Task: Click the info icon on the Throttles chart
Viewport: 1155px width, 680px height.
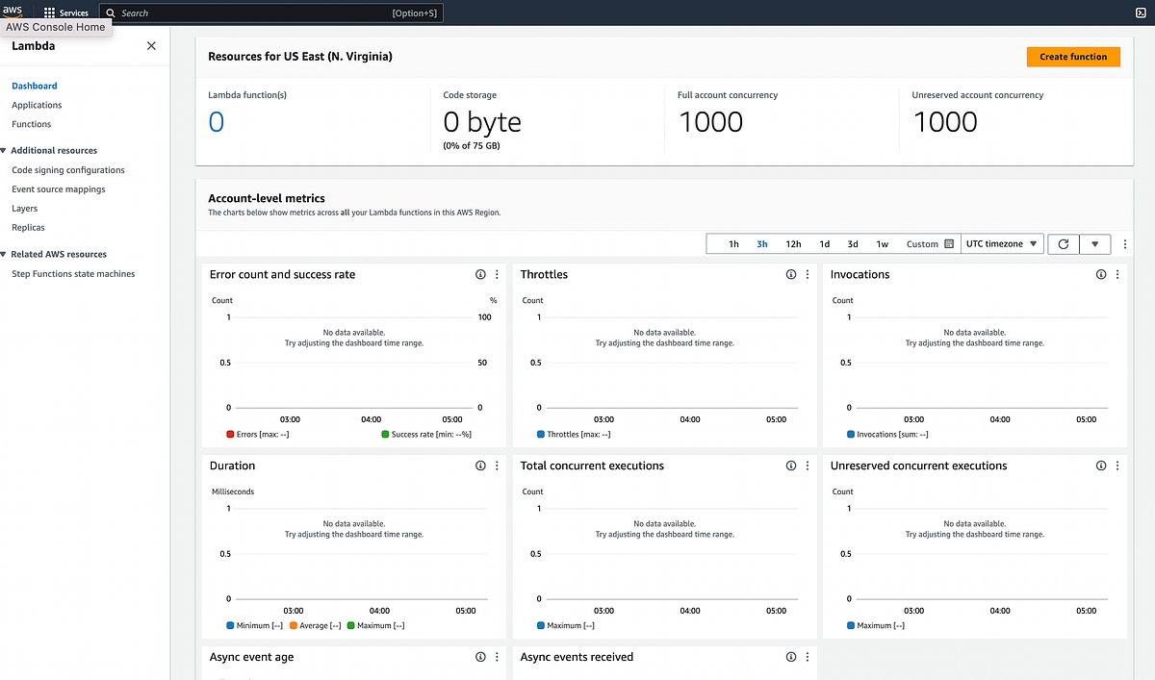Action: point(790,274)
